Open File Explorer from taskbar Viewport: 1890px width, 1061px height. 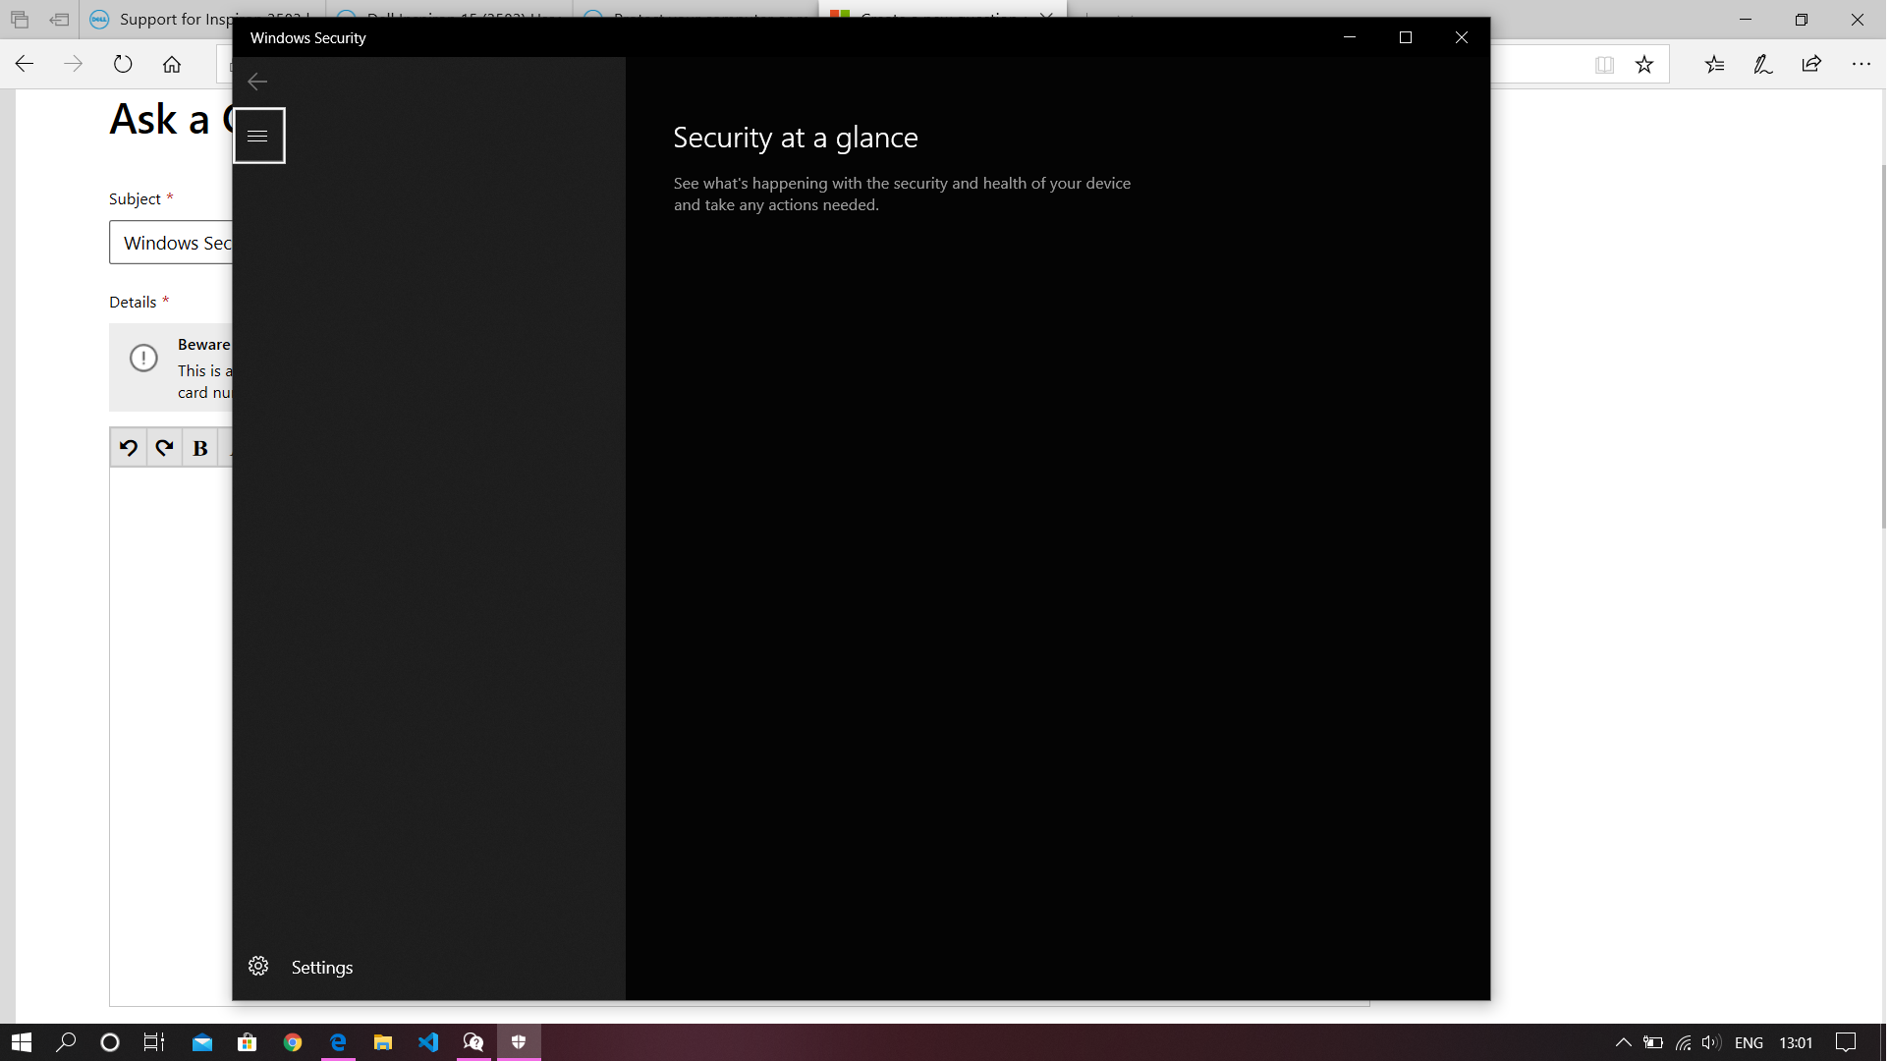383,1042
